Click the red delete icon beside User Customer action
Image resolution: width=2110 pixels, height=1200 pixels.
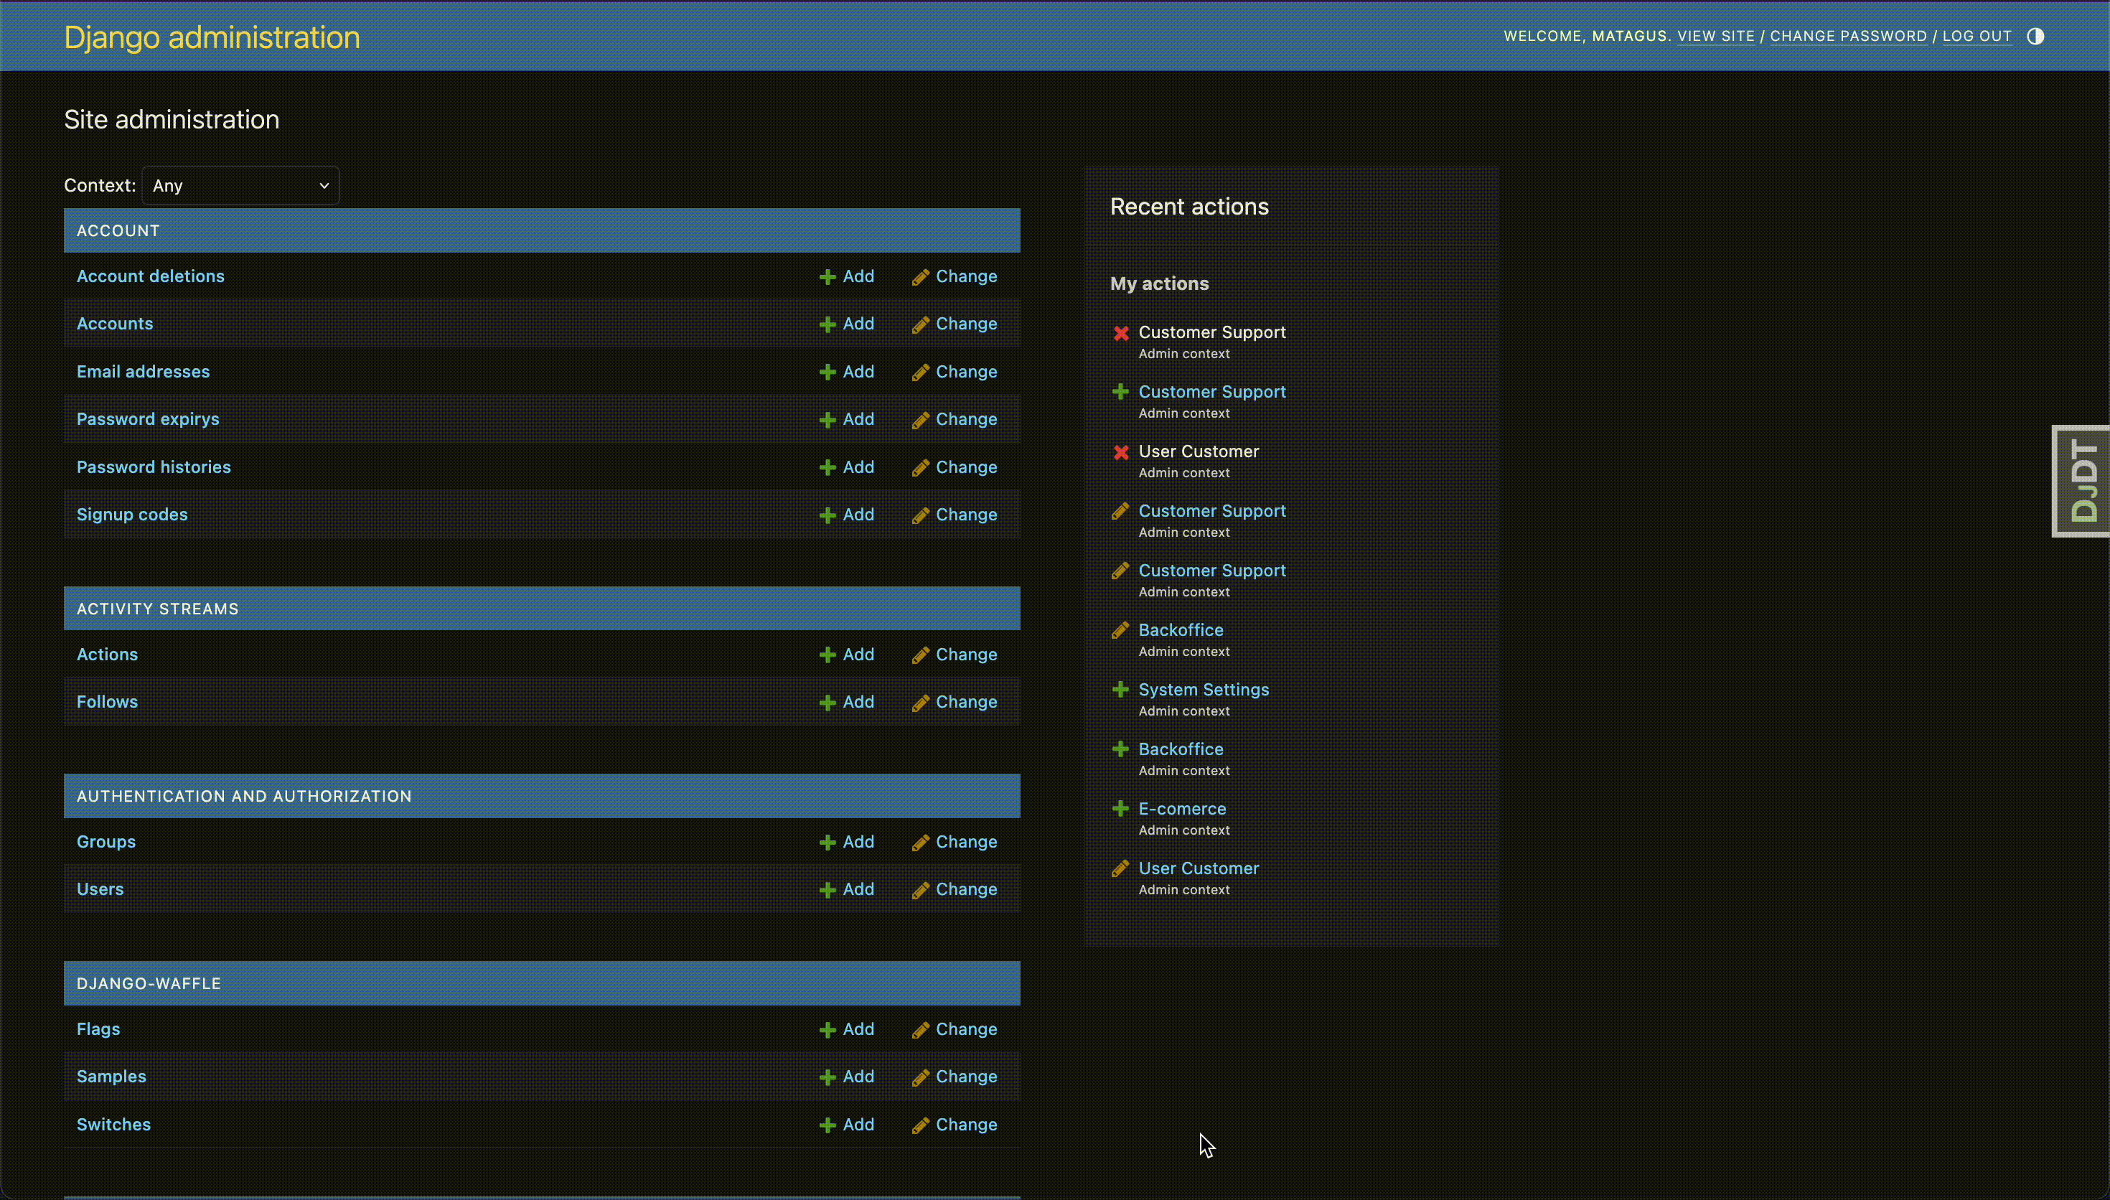coord(1120,452)
